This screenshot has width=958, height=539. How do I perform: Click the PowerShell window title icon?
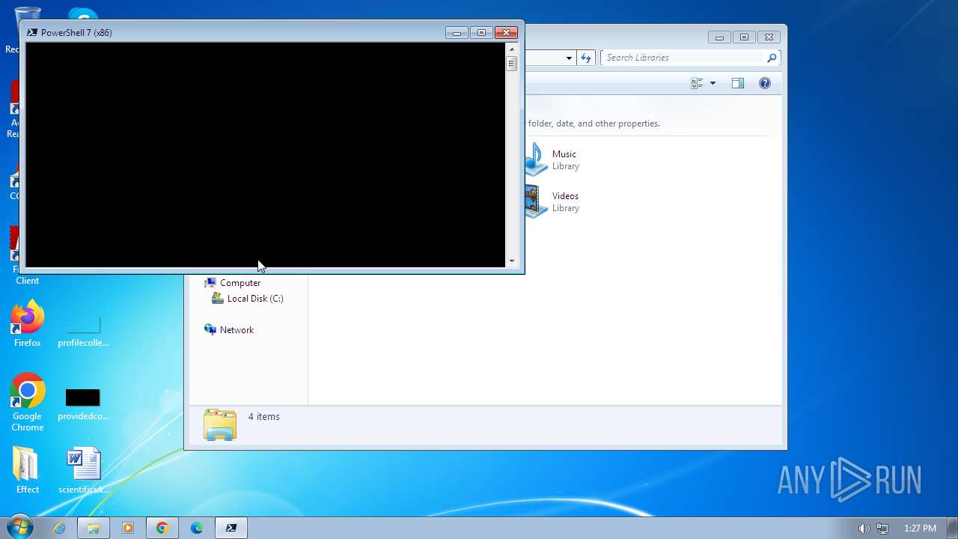[32, 32]
